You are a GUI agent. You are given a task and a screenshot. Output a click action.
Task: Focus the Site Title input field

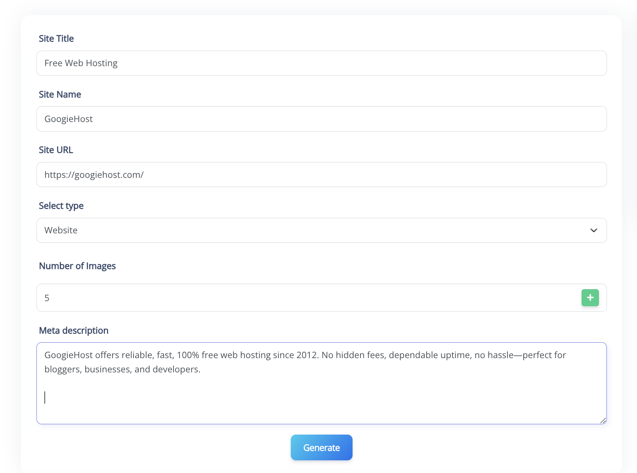[321, 63]
